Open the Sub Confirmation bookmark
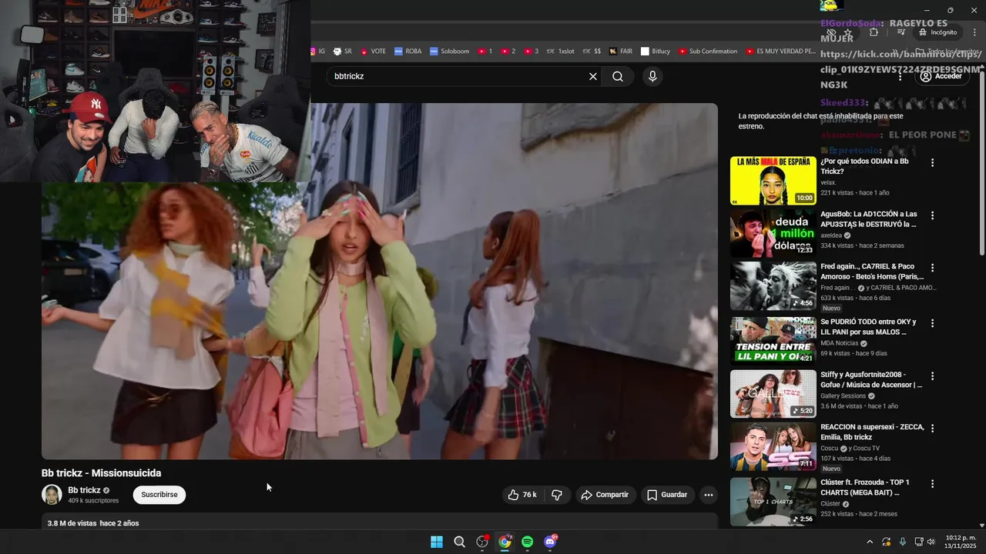986x554 pixels. [708, 52]
